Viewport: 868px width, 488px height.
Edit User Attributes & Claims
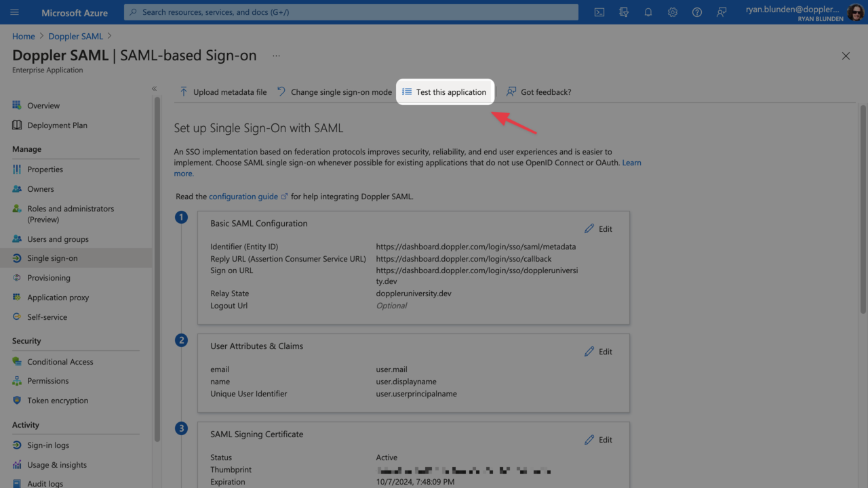[x=599, y=352]
